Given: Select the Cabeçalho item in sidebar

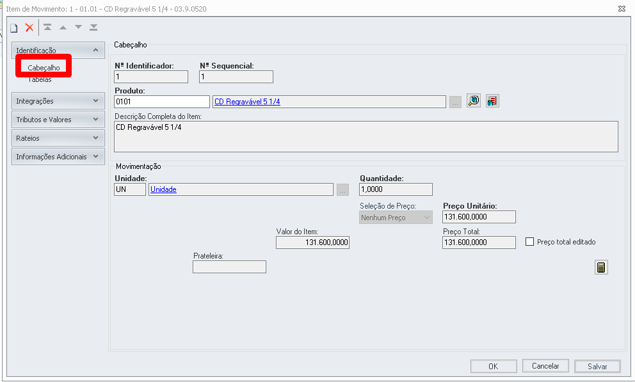Looking at the screenshot, I should 44,68.
